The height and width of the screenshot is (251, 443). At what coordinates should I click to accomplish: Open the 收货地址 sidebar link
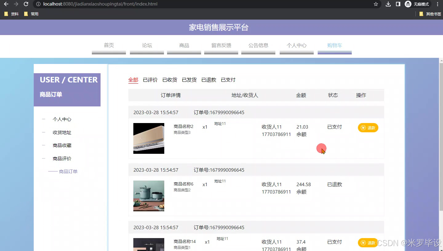click(x=62, y=132)
